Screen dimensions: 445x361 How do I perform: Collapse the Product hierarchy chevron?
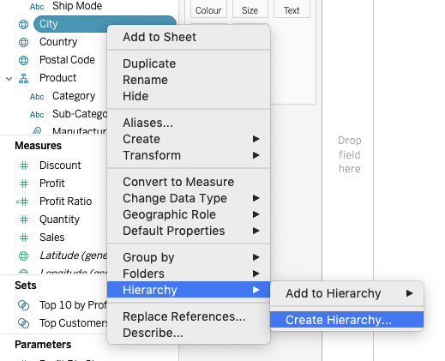pos(9,79)
